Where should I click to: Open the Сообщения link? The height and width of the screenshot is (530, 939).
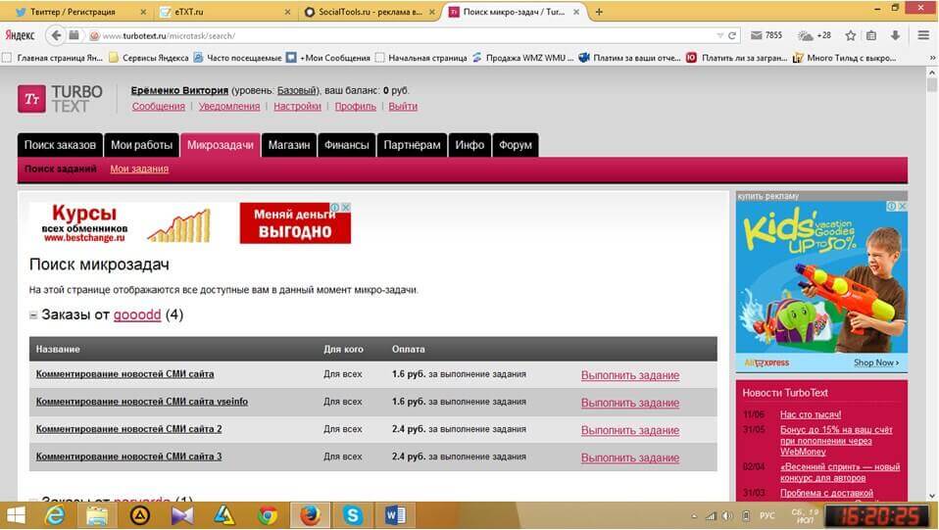click(159, 106)
